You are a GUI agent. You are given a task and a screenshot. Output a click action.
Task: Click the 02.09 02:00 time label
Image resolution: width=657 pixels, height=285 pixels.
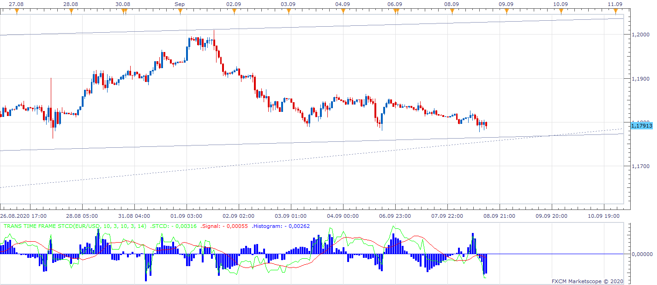[239, 215]
